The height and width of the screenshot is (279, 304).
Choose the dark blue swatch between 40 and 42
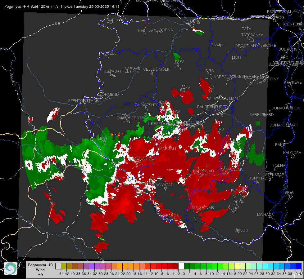pyautogui.click(x=299, y=266)
